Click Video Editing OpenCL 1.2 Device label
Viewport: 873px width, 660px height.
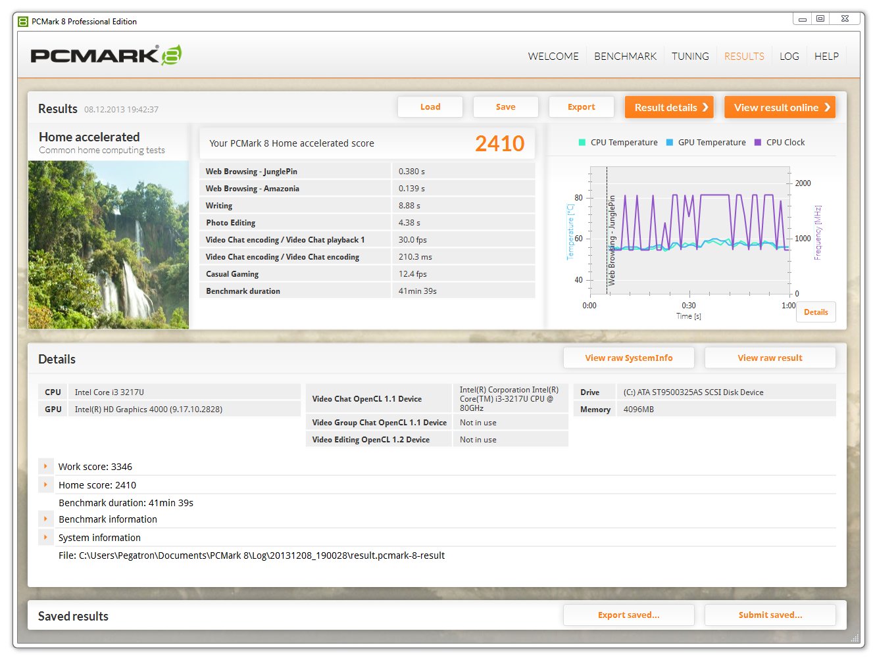[x=371, y=440]
